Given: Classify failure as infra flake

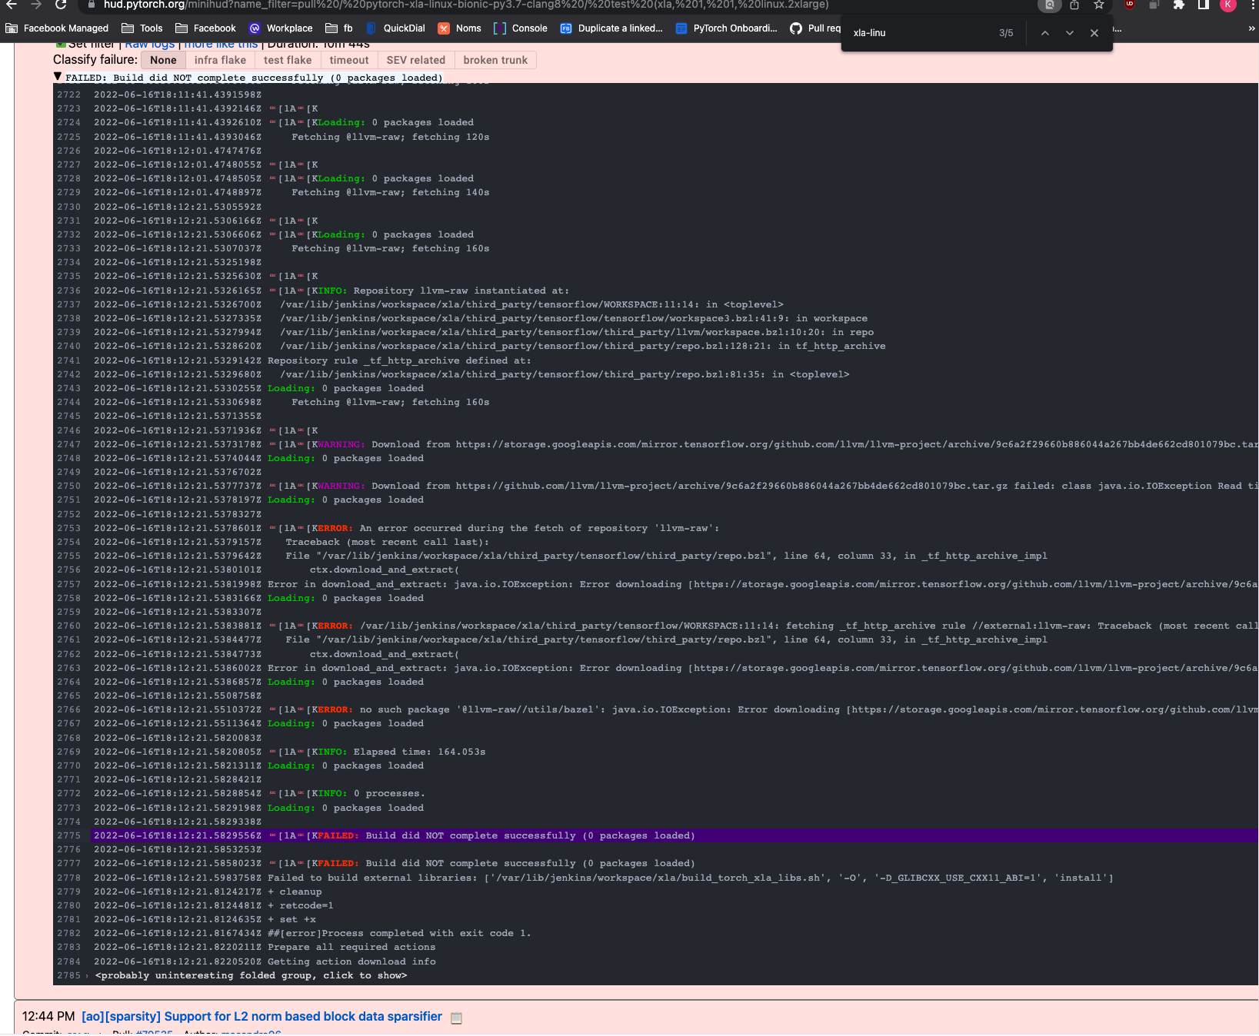Looking at the screenshot, I should pyautogui.click(x=220, y=60).
